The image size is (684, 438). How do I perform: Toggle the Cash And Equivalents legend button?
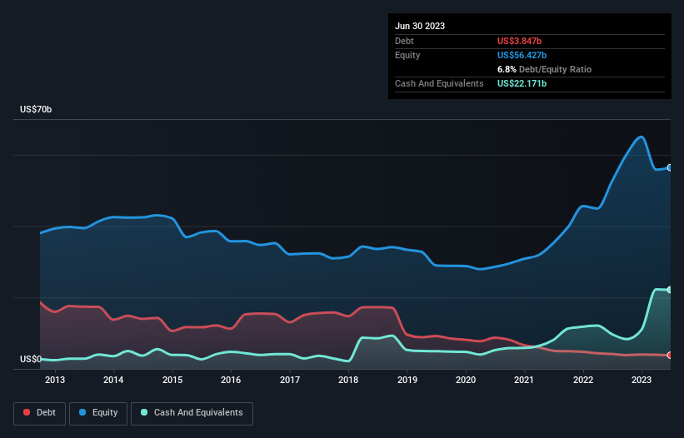tap(192, 413)
